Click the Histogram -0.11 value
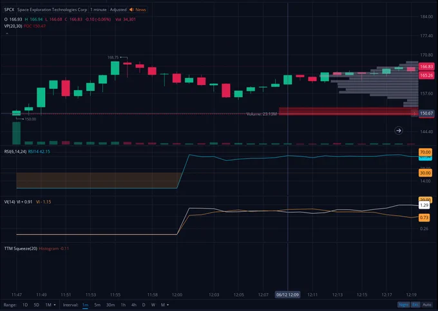This screenshot has height=311, width=438. pos(54,249)
